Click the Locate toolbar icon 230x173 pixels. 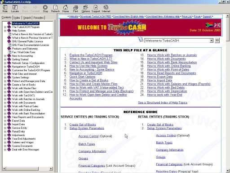[x=15, y=9]
